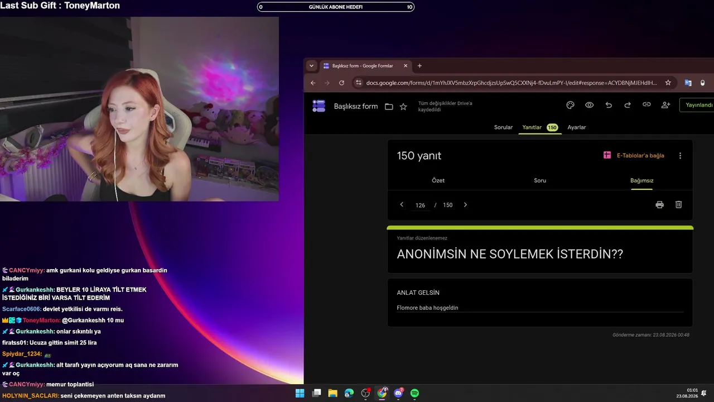Click E-Tablolar'a bağla link
This screenshot has width=714, height=402.
tap(634, 156)
